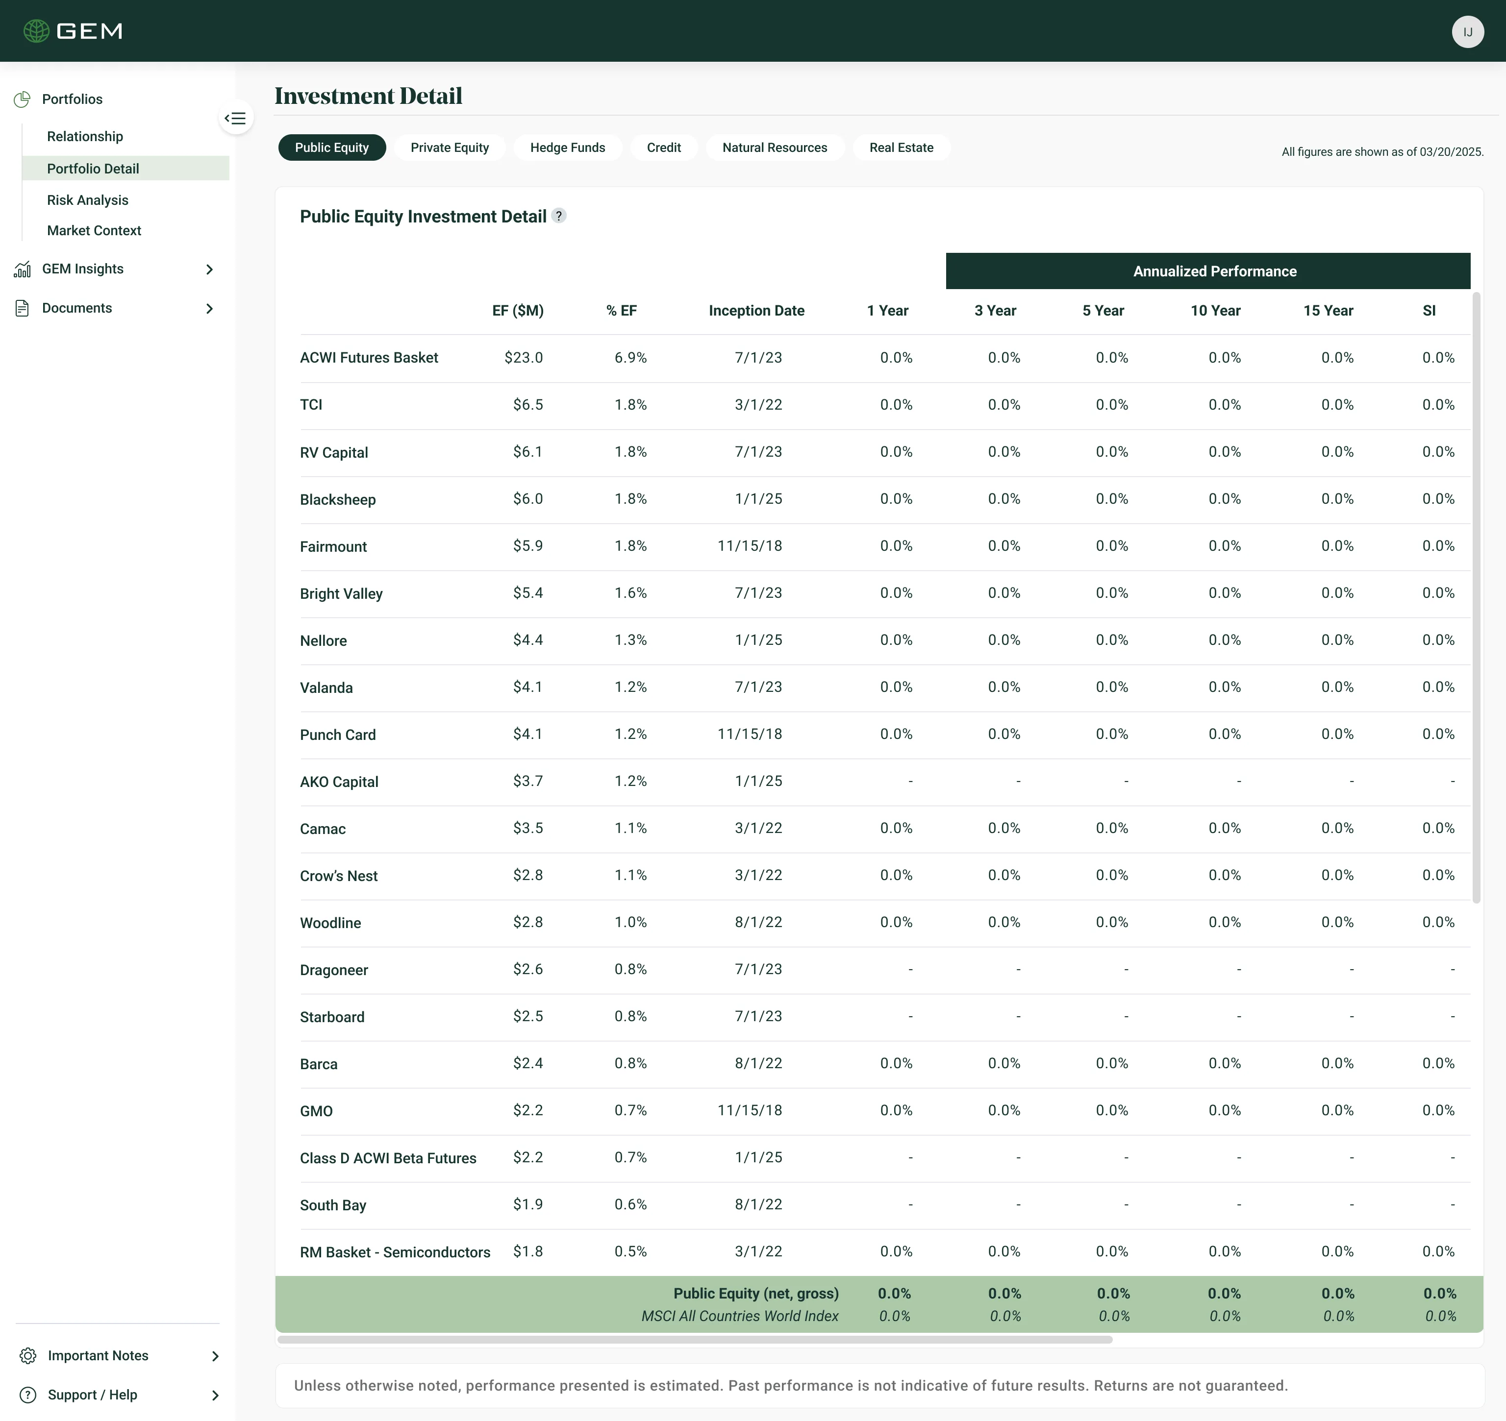Click the 1 Year column header

click(887, 311)
